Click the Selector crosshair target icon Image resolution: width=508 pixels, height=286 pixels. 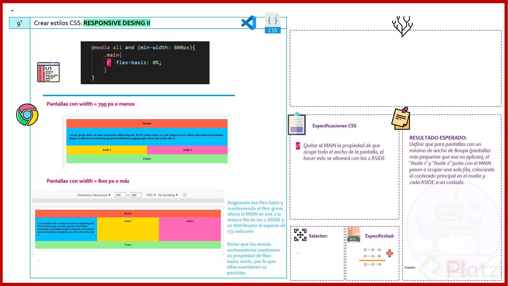tap(300, 235)
